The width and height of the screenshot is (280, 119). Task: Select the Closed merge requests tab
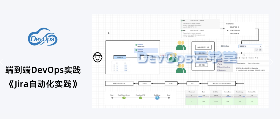(x=250, y=58)
